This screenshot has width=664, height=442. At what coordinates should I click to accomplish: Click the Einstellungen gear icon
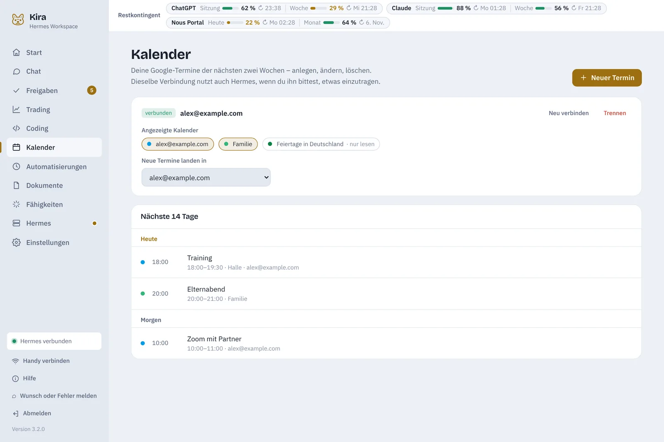[16, 242]
